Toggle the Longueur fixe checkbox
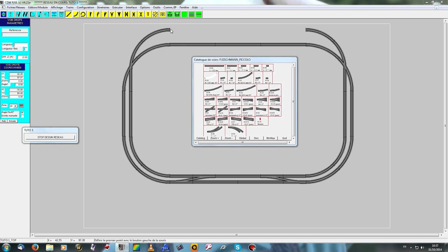This screenshot has height=252, width=448. click(x=26, y=49)
